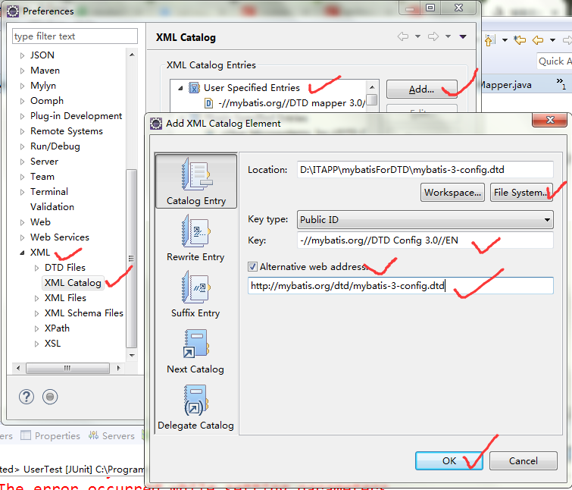
Task: Select -//mybatis.org//DTD mapper 3.0 entry
Action: (x=291, y=103)
